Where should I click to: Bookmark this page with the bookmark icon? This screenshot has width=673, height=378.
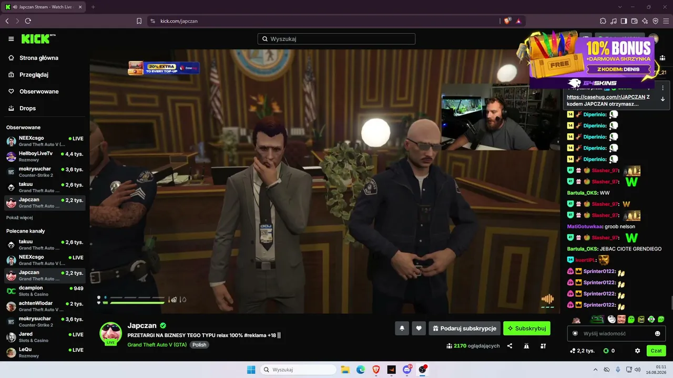click(139, 21)
